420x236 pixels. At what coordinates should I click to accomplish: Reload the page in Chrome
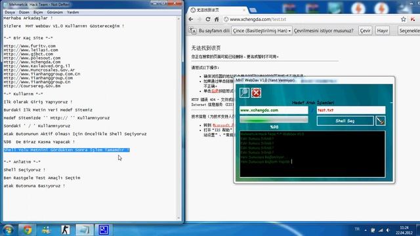208,19
